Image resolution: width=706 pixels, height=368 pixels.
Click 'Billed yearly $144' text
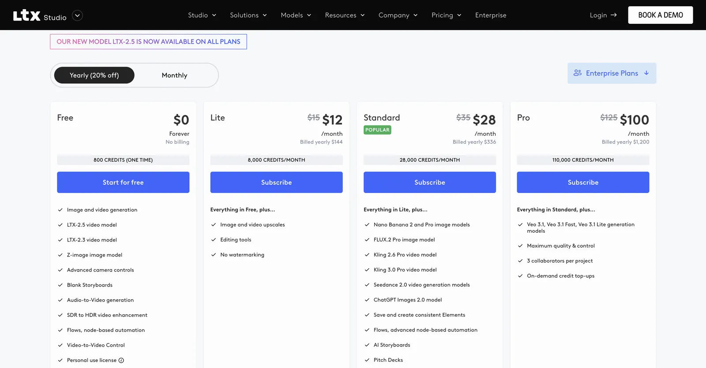coord(321,142)
